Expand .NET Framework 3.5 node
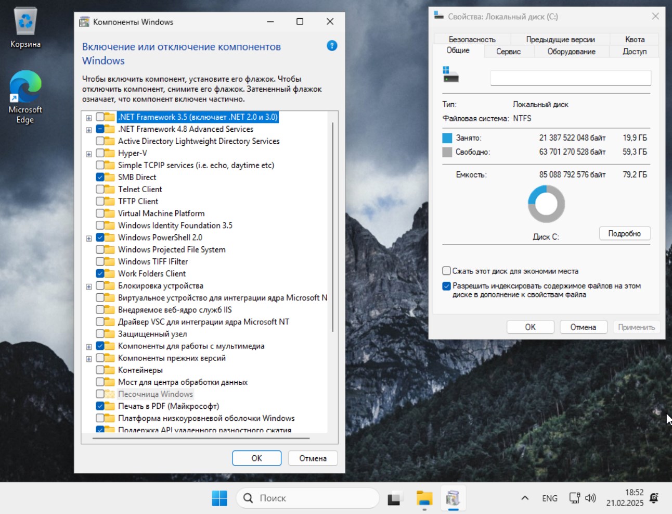The height and width of the screenshot is (514, 672). point(89,118)
